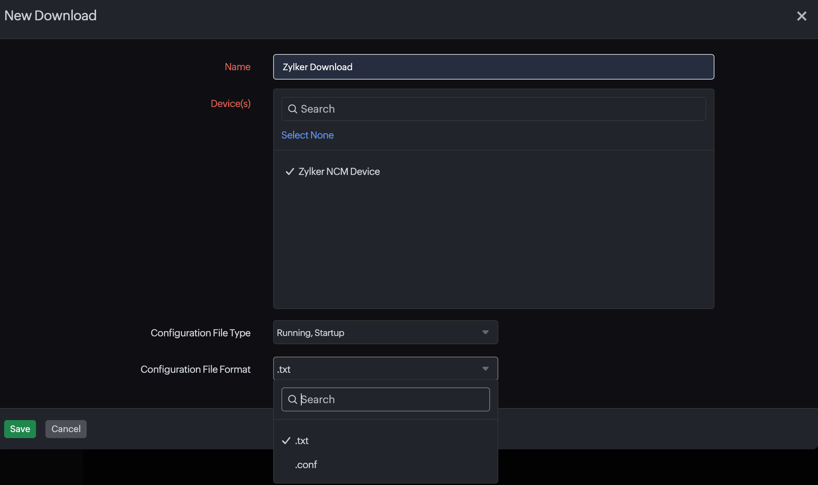Click the Name field containing Zylker Download
The image size is (818, 485).
(x=493, y=67)
